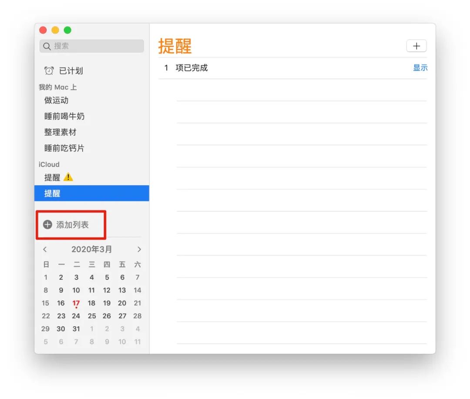Screen dimensions: 470x399
Task: Click the plus icon beside 添加列表
Action: pyautogui.click(x=47, y=225)
